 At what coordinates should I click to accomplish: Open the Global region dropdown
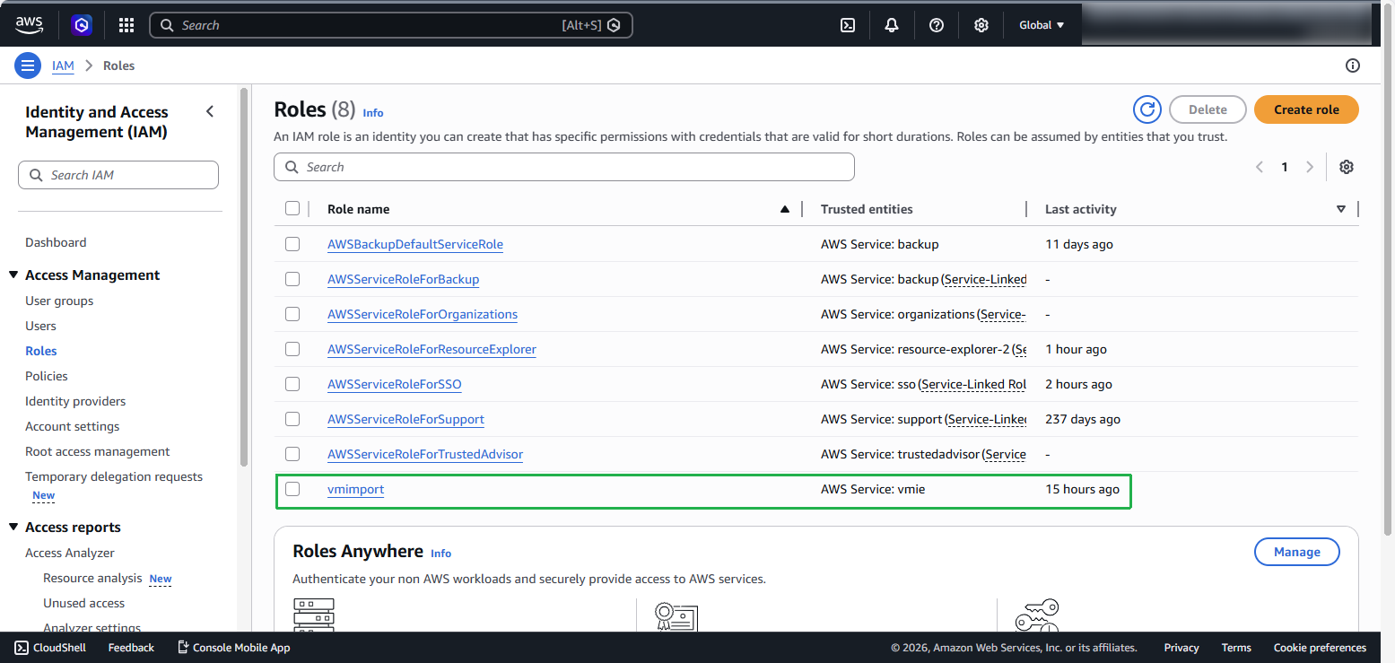[x=1042, y=25]
